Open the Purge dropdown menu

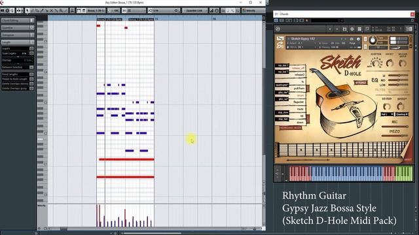click(x=354, y=43)
